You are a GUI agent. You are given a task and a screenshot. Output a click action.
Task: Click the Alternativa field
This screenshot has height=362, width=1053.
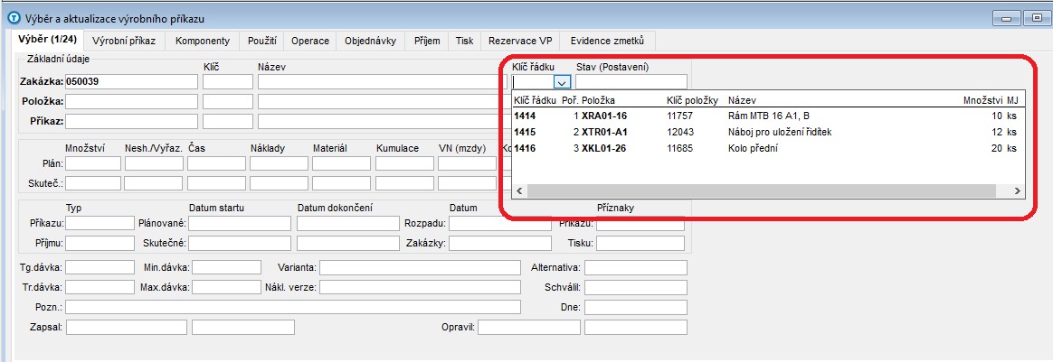tap(636, 267)
